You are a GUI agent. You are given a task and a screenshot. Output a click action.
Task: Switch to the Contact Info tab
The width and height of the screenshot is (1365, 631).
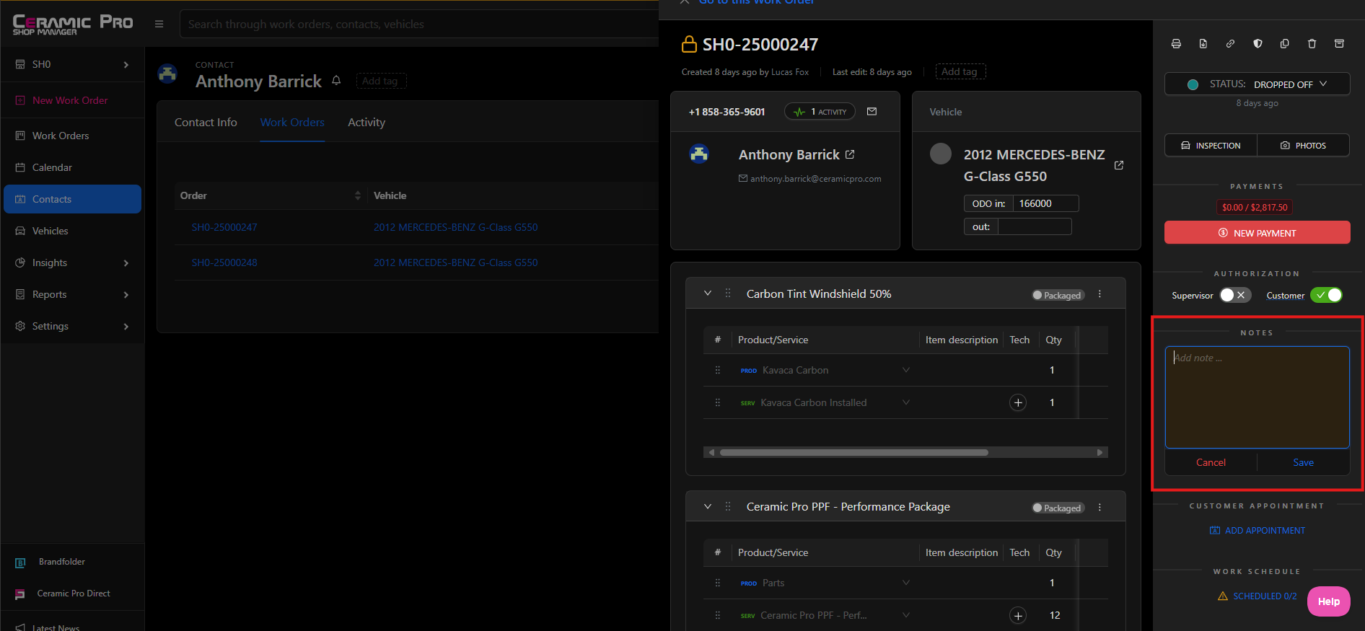(206, 123)
